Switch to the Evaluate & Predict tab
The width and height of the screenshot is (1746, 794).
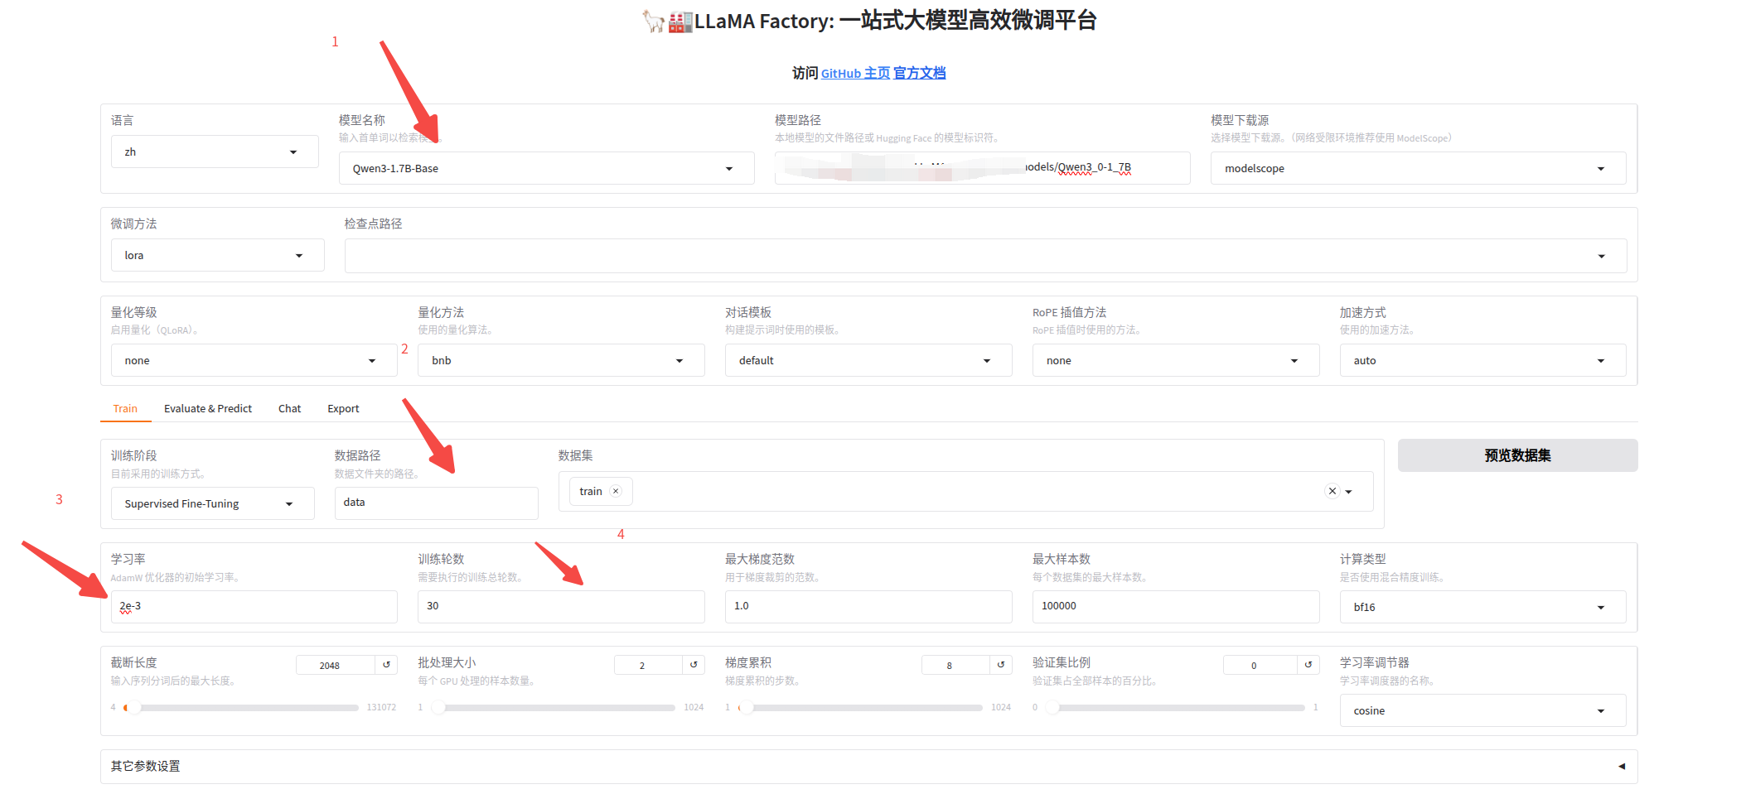coord(208,408)
